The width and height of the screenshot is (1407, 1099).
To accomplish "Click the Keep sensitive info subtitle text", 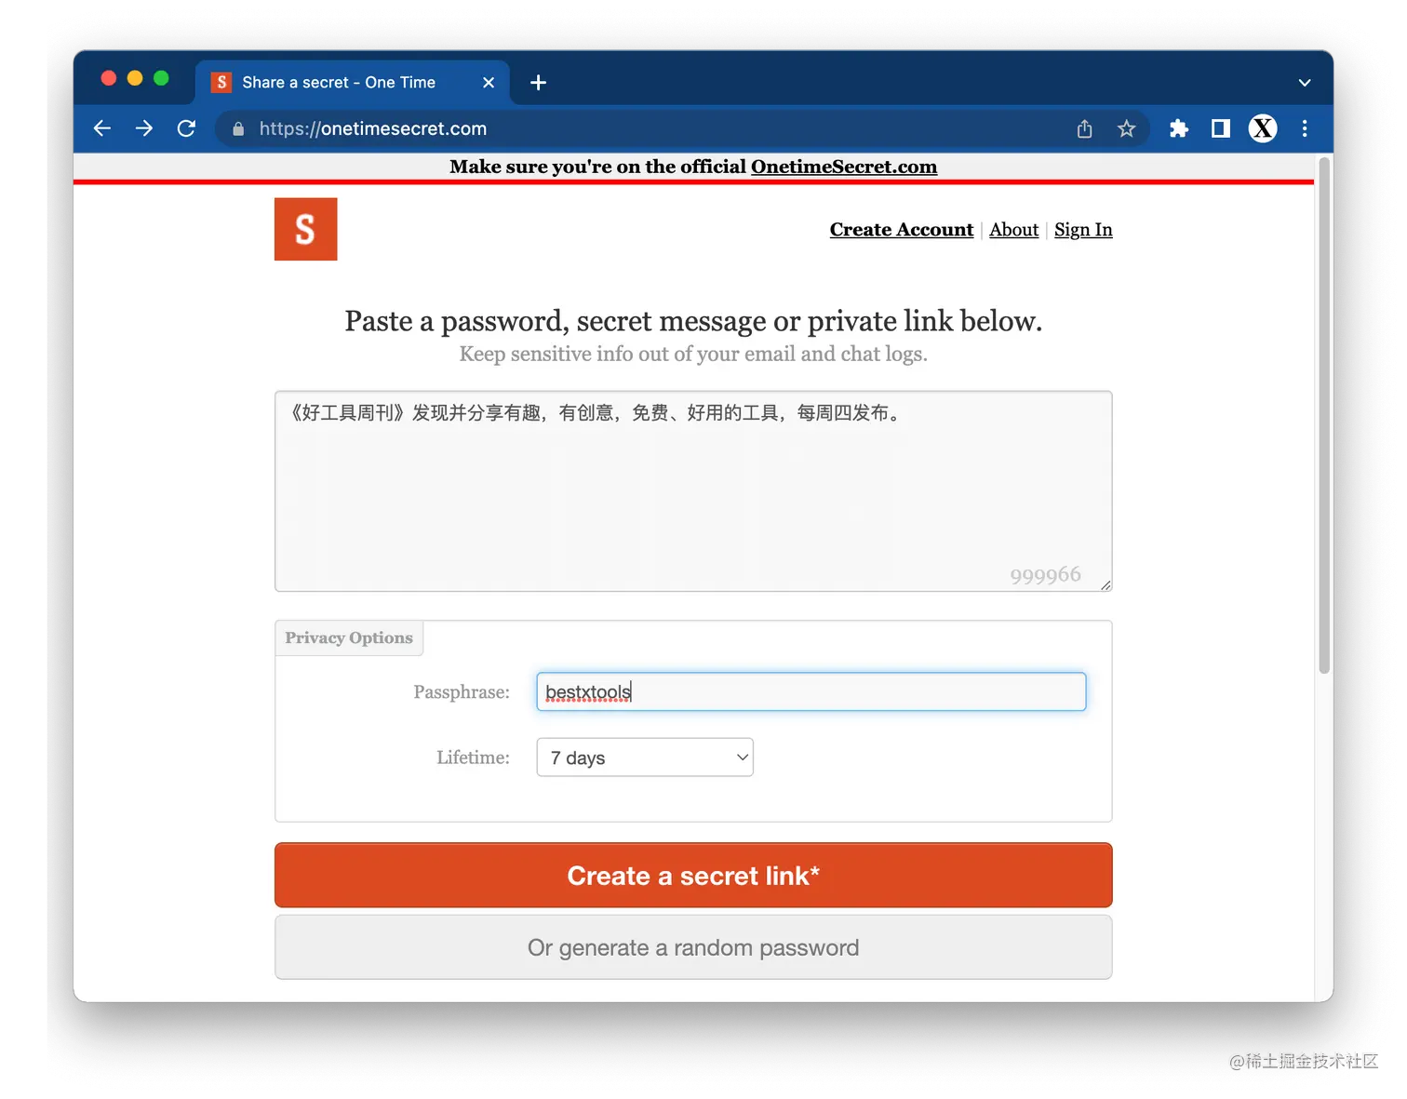I will click(x=693, y=355).
